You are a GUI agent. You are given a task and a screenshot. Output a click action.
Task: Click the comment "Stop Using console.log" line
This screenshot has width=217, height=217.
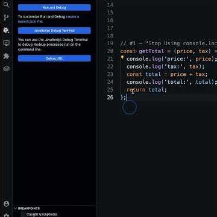pyautogui.click(x=169, y=43)
